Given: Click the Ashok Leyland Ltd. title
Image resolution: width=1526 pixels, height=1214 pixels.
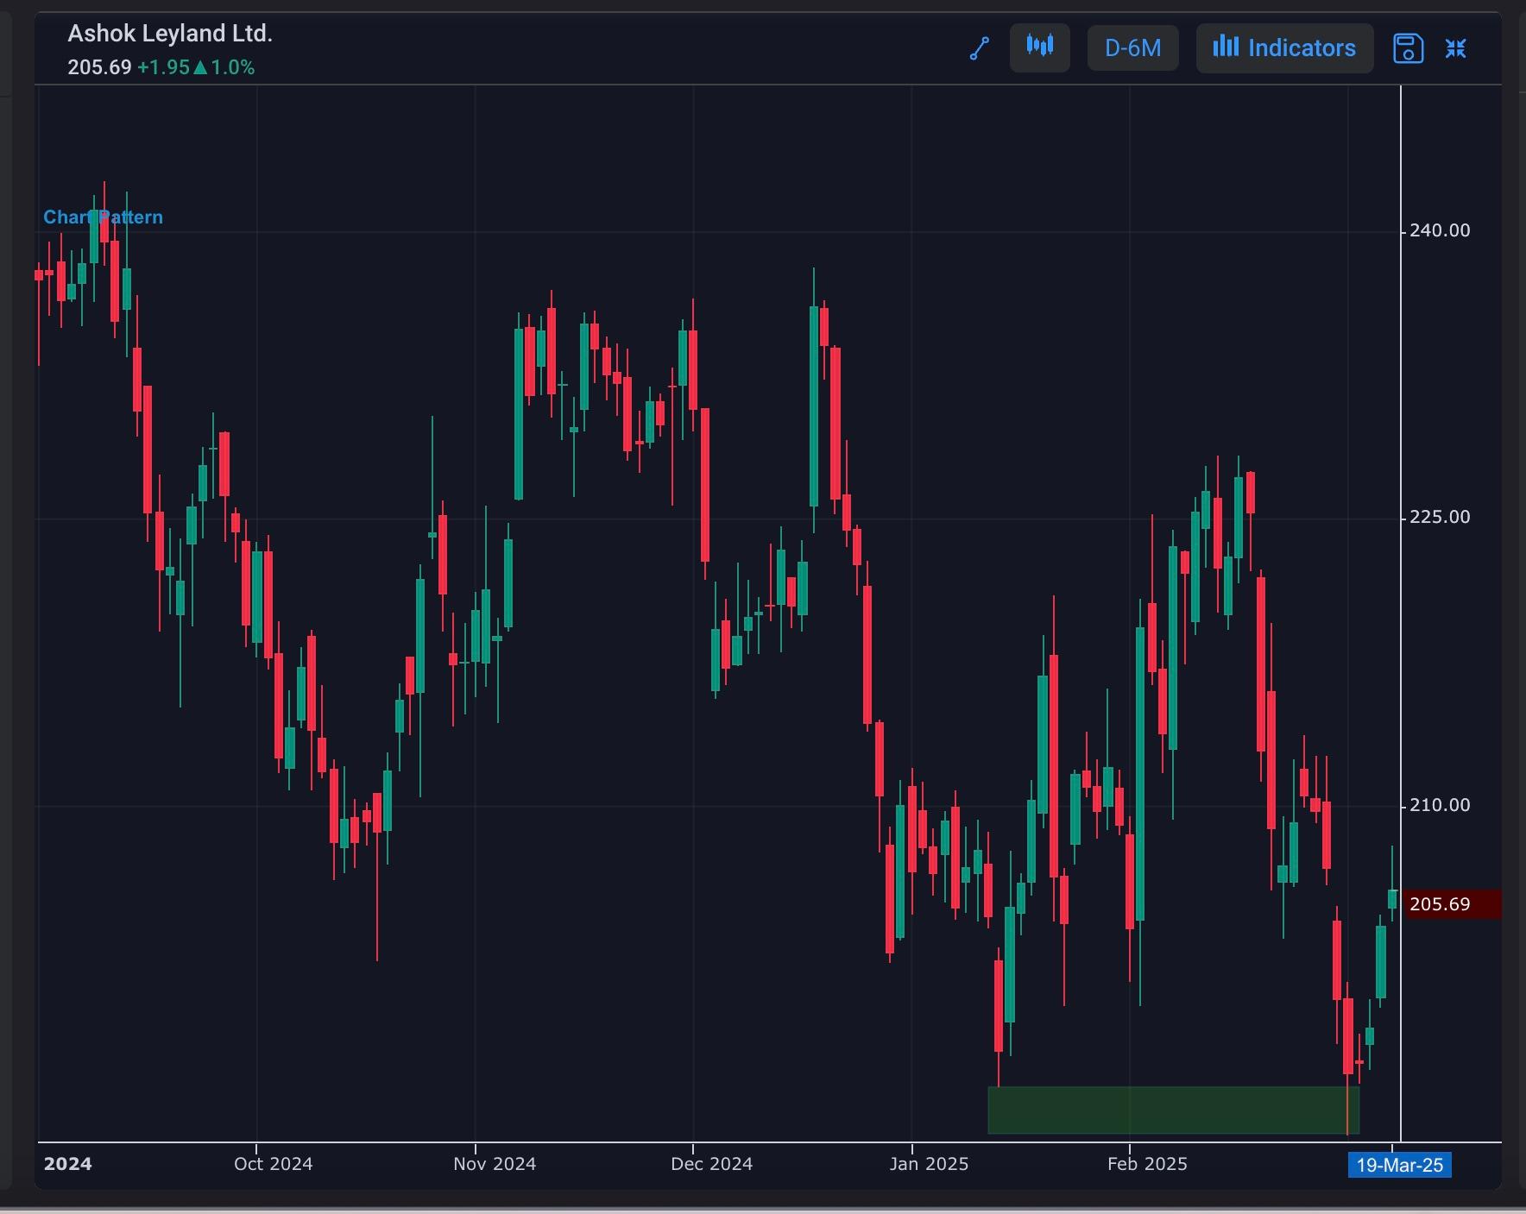Looking at the screenshot, I should (x=170, y=34).
